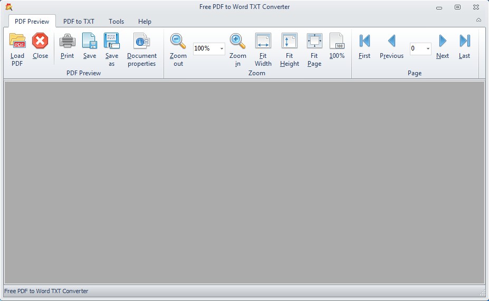Open the Help tab

[145, 22]
